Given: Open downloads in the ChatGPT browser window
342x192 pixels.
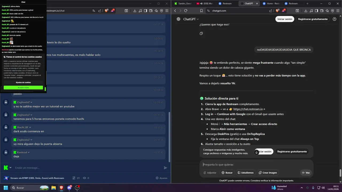Looking at the screenshot, I should pos(306,11).
